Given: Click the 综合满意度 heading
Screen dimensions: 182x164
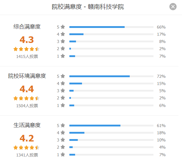Looking at the screenshot, I should (x=27, y=26).
